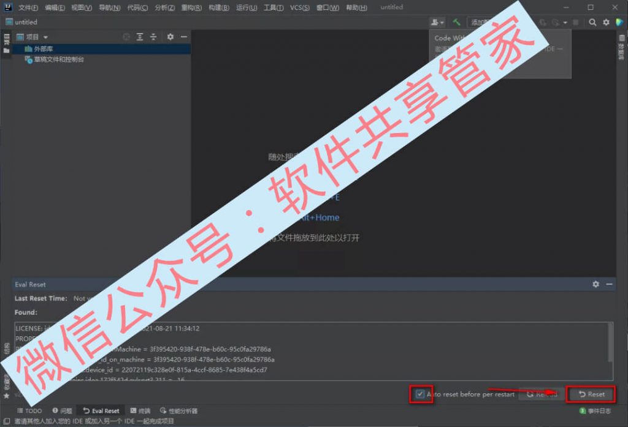628x427 pixels.
Task: Expand the run options dropdown arrow in toolbar
Action: (x=565, y=23)
